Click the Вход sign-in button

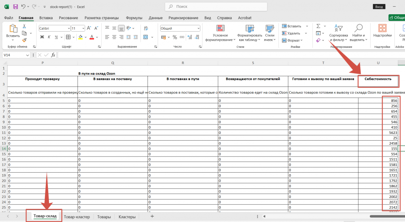click(x=379, y=7)
